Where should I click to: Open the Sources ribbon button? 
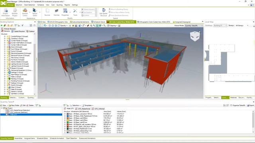tap(47, 12)
